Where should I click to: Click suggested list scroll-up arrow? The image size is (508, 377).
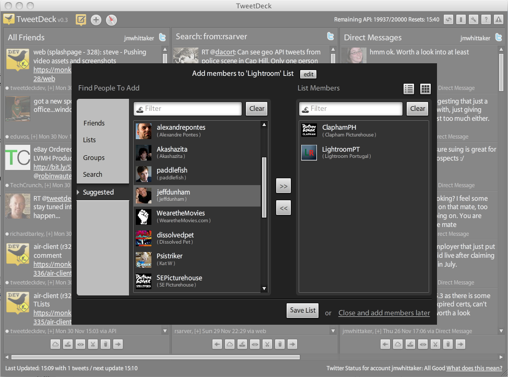click(x=264, y=124)
